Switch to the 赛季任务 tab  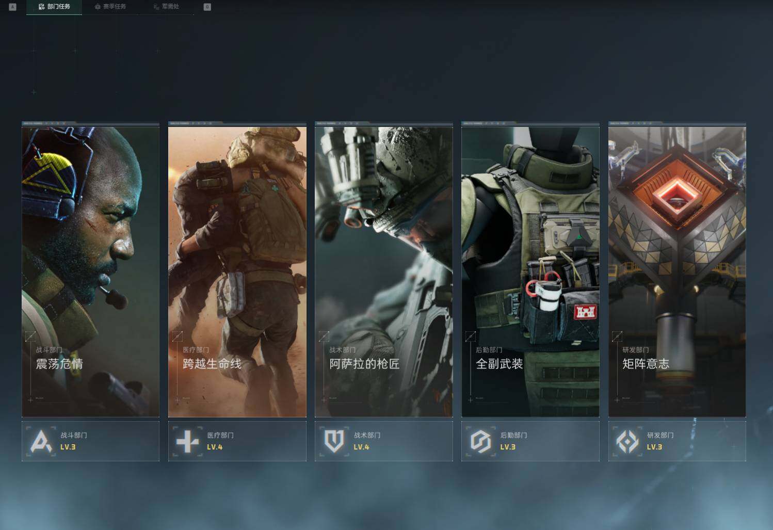click(110, 7)
